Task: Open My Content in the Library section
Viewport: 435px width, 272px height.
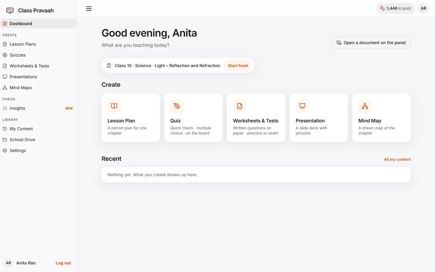Action: point(39,129)
